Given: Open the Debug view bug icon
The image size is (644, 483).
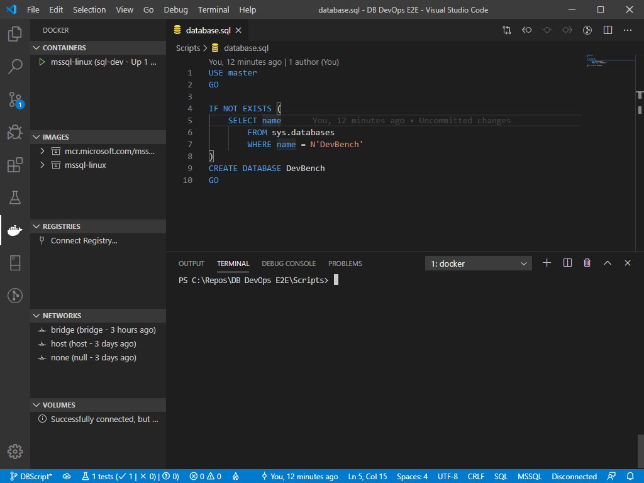Looking at the screenshot, I should (x=15, y=132).
